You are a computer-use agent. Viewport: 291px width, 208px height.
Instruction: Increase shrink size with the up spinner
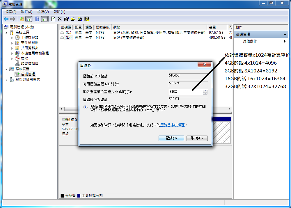pyautogui.click(x=205, y=91)
